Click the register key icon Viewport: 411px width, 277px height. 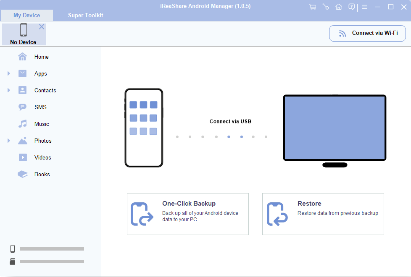(326, 7)
